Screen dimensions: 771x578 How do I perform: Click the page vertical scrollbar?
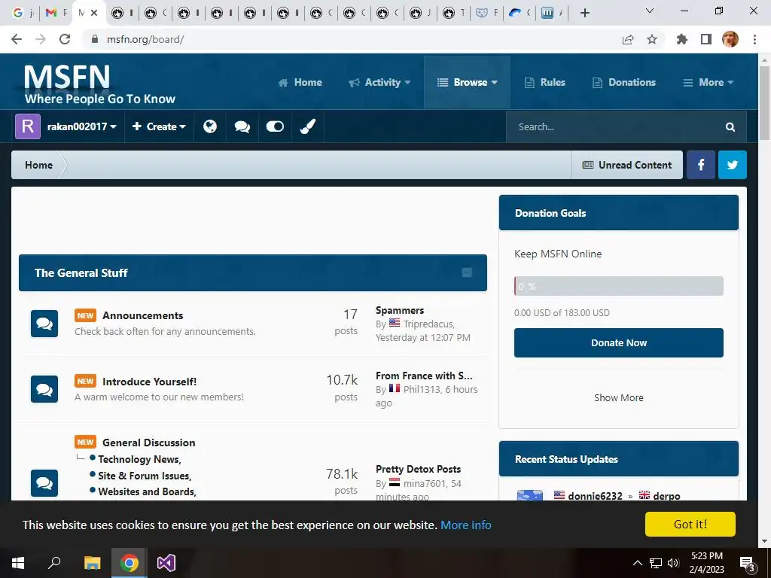tap(764, 103)
